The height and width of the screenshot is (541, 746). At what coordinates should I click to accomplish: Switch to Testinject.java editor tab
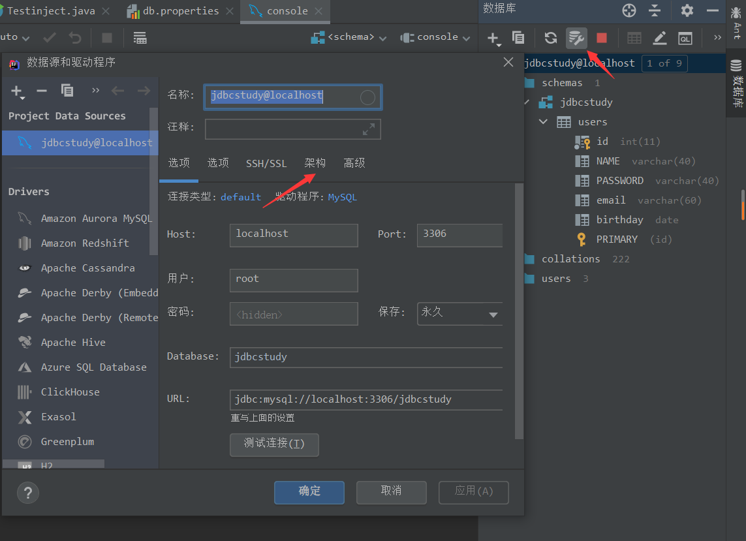coord(51,11)
